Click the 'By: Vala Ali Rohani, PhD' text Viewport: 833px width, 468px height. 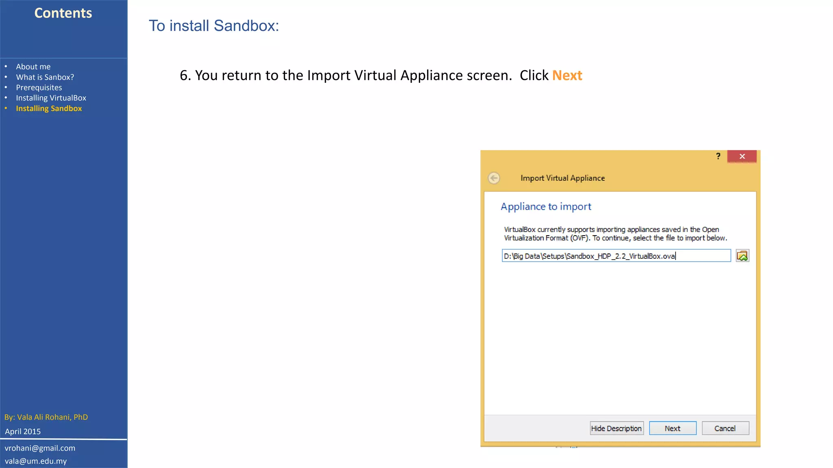click(46, 417)
